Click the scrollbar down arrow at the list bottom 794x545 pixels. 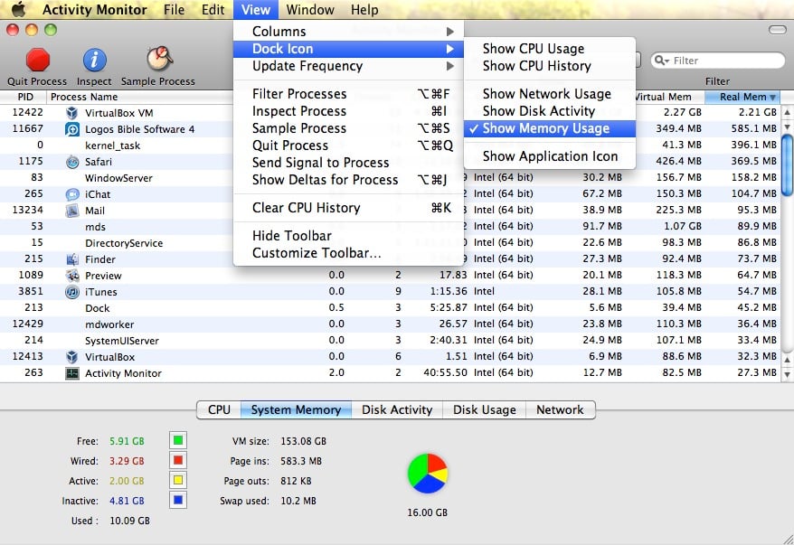(787, 375)
